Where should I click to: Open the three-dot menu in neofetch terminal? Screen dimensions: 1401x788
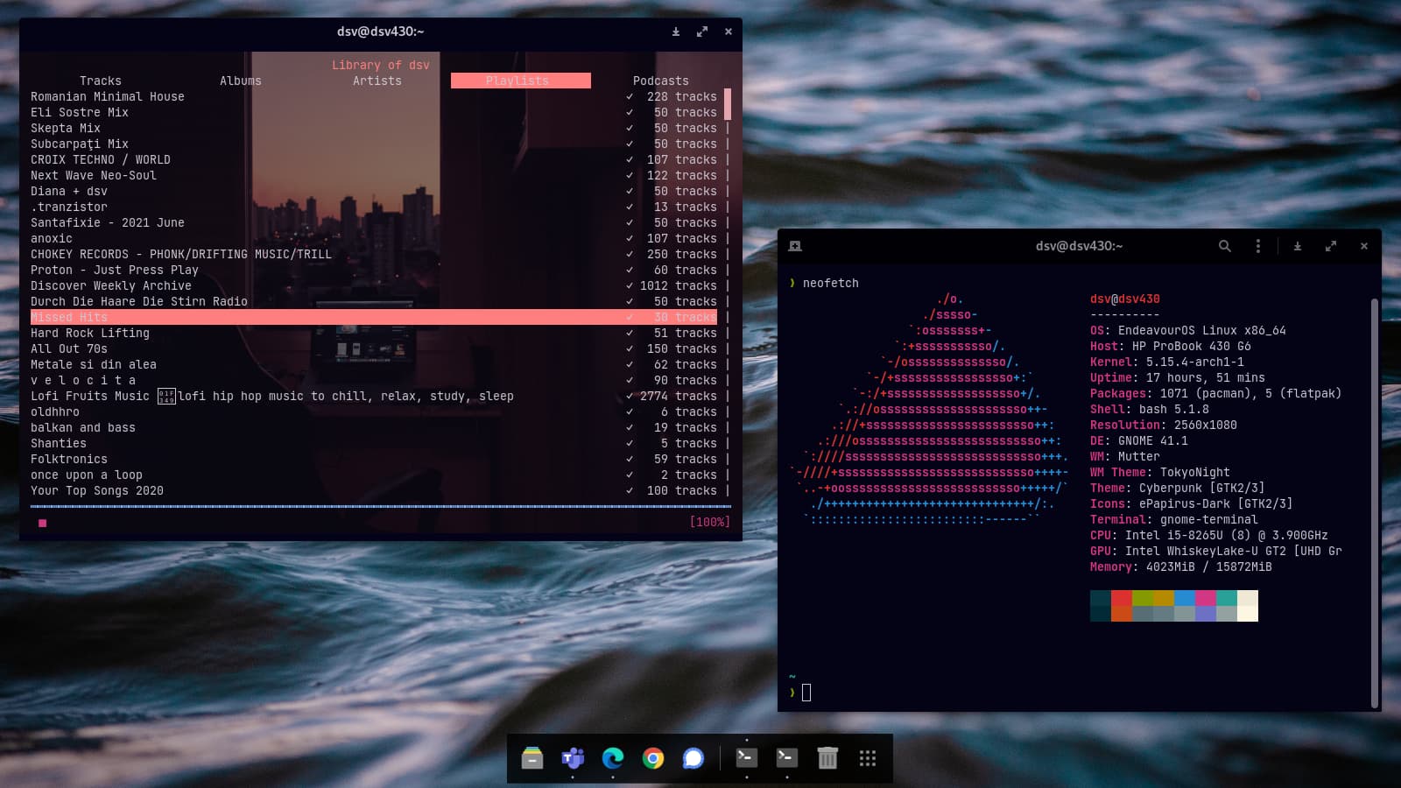(x=1258, y=246)
